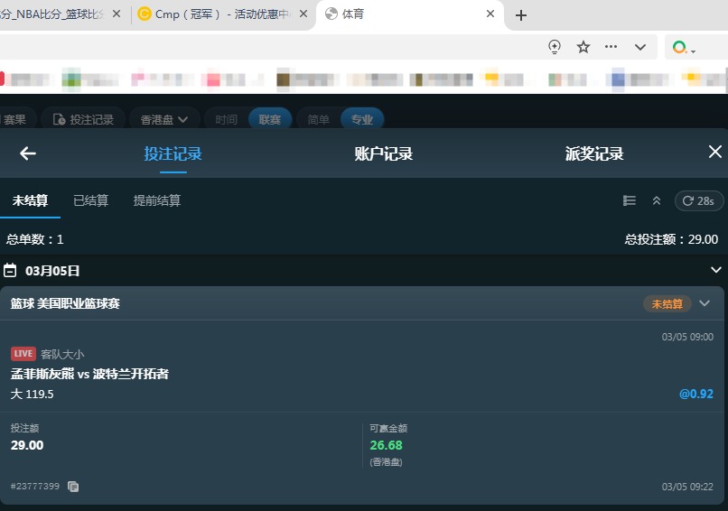This screenshot has height=511, width=728.
Task: Click the stake amount 29.00 in the bet card
Action: click(x=27, y=445)
